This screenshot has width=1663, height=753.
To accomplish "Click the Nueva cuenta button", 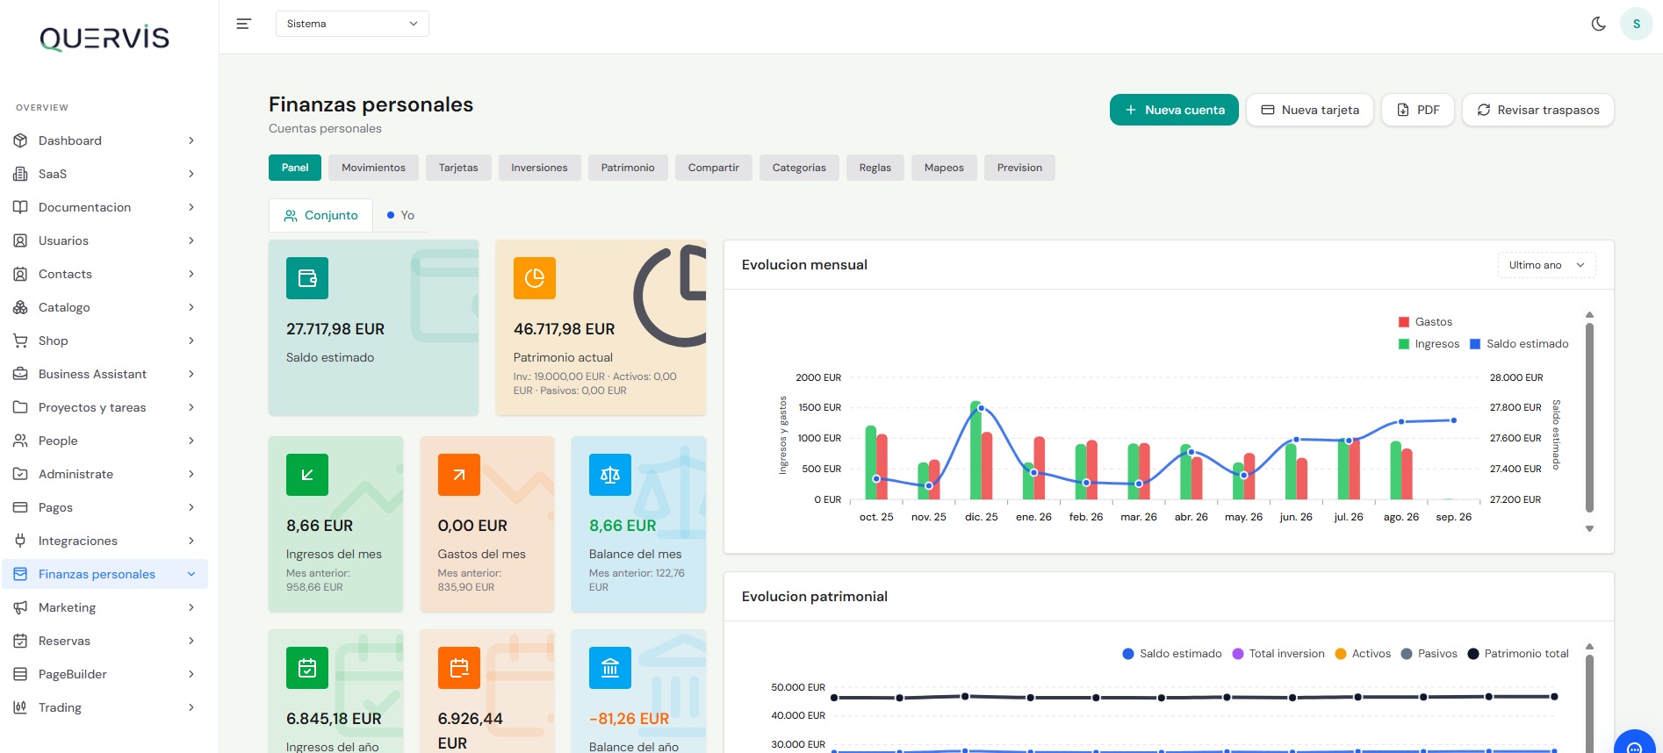I will [x=1174, y=110].
